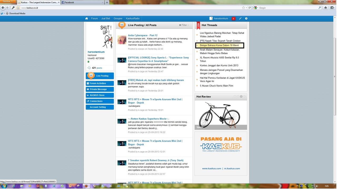Go to browser home page
Viewport: 337px width, 190px height.
click(x=326, y=8)
